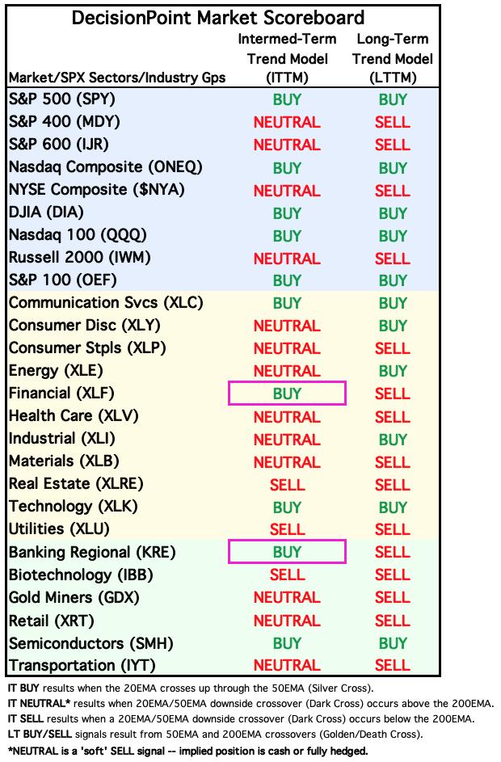Click LTTM BUY for Consumer Disc (XLY)

[x=393, y=326]
